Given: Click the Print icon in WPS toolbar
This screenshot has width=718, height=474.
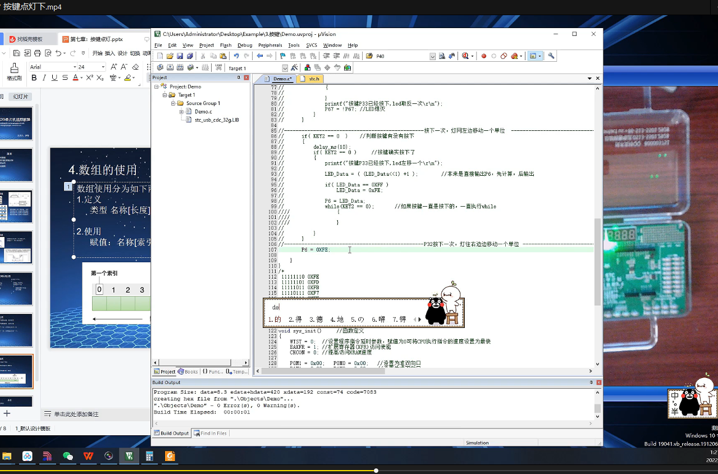Looking at the screenshot, I should tap(37, 53).
